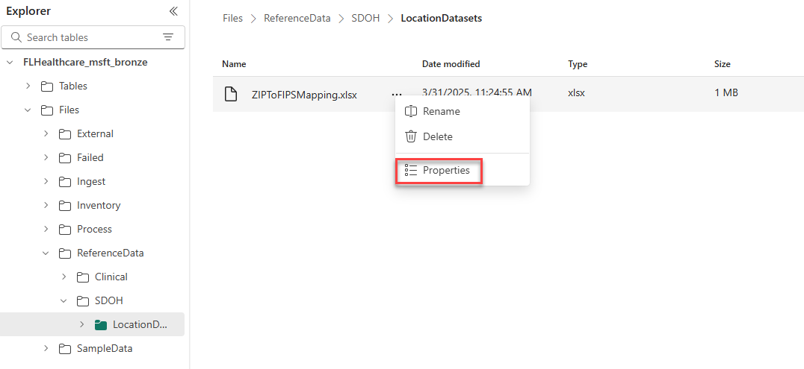
Task: Click the 1 MB size cell
Action: tap(726, 93)
